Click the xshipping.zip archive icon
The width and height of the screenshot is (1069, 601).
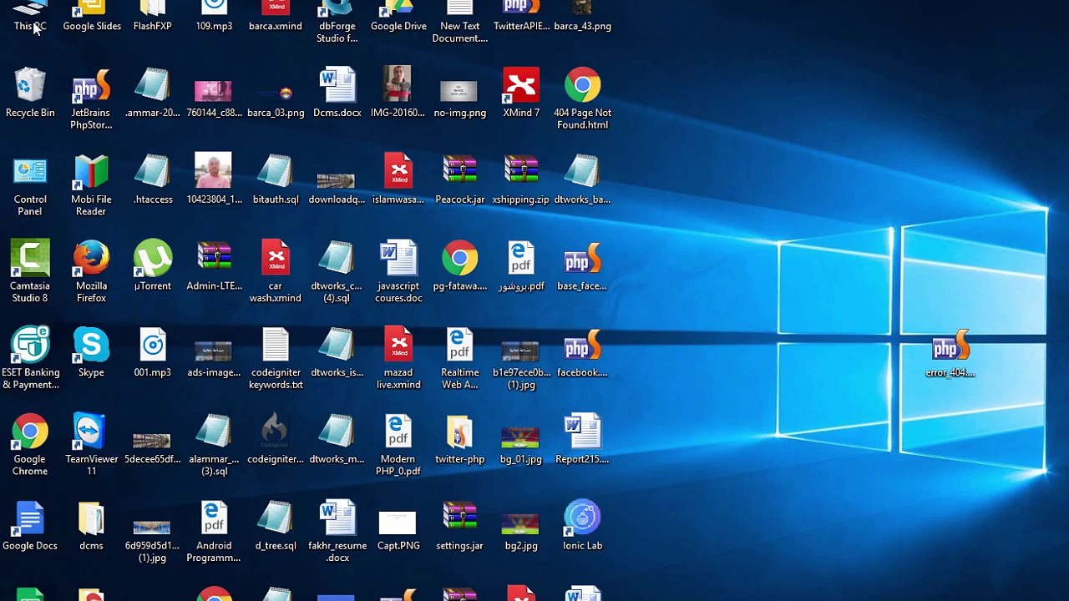pyautogui.click(x=521, y=179)
